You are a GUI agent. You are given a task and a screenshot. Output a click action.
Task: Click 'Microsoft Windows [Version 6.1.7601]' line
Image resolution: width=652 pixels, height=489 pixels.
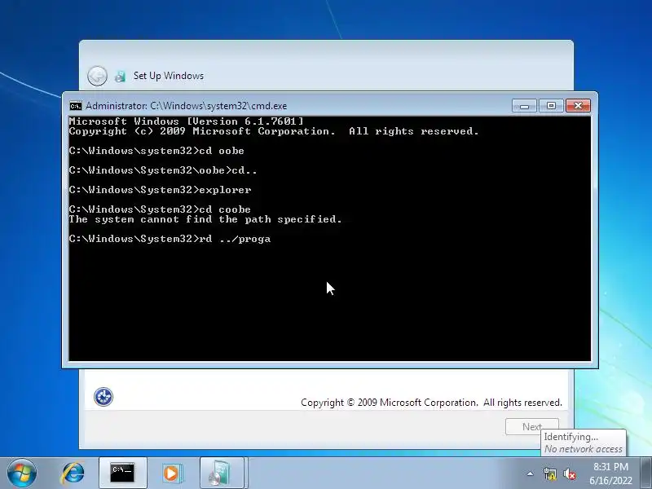pos(187,121)
